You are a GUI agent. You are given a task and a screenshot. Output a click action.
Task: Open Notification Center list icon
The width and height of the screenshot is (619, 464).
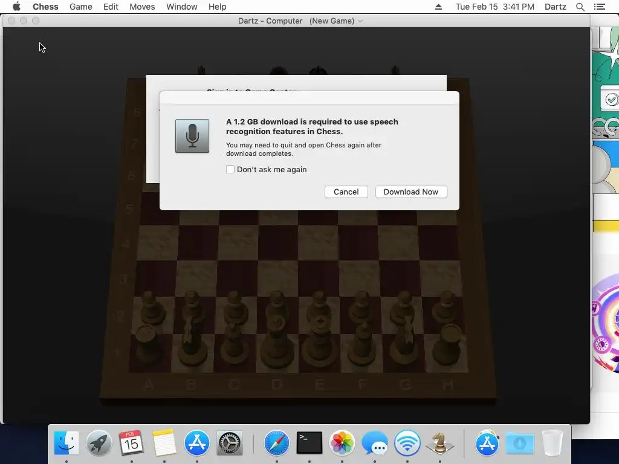599,7
